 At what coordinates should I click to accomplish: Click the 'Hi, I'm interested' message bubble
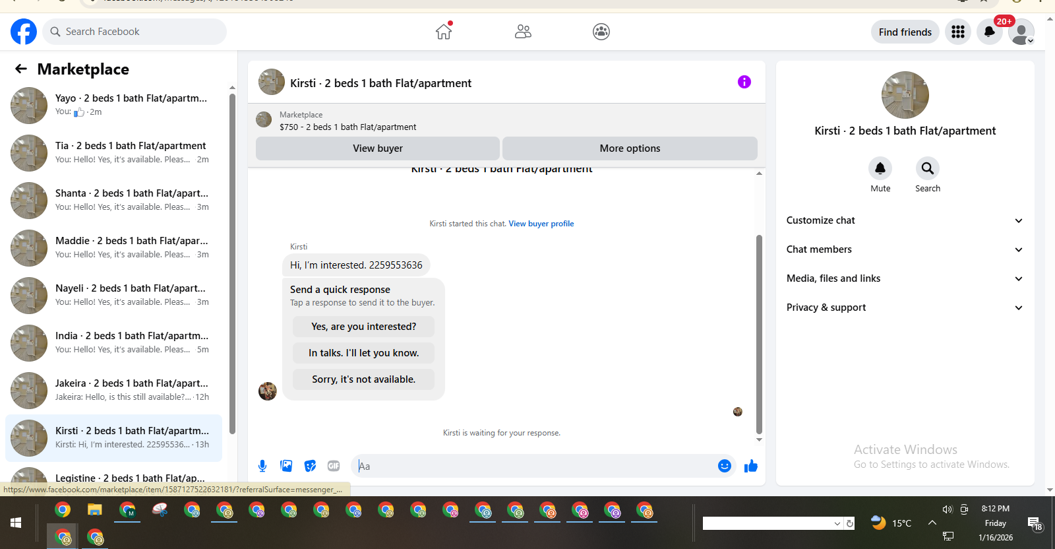pos(356,265)
